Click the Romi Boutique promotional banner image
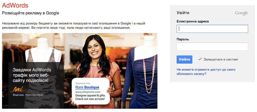Image resolution: width=257 pixels, height=112 pixels. pos(80,71)
